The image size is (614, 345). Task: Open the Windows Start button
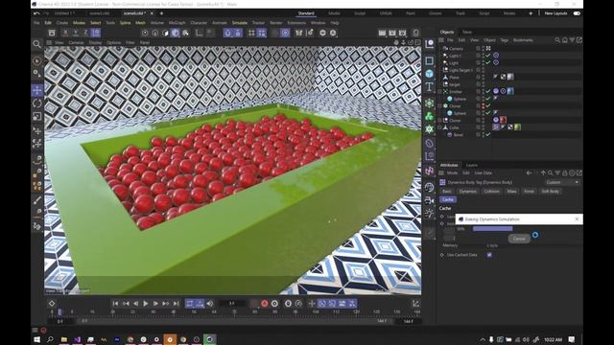[37, 339]
